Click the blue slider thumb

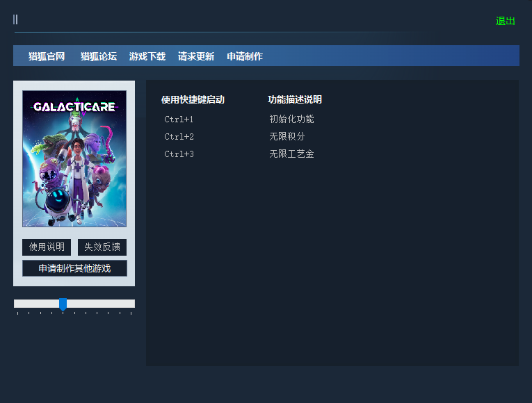(x=63, y=304)
